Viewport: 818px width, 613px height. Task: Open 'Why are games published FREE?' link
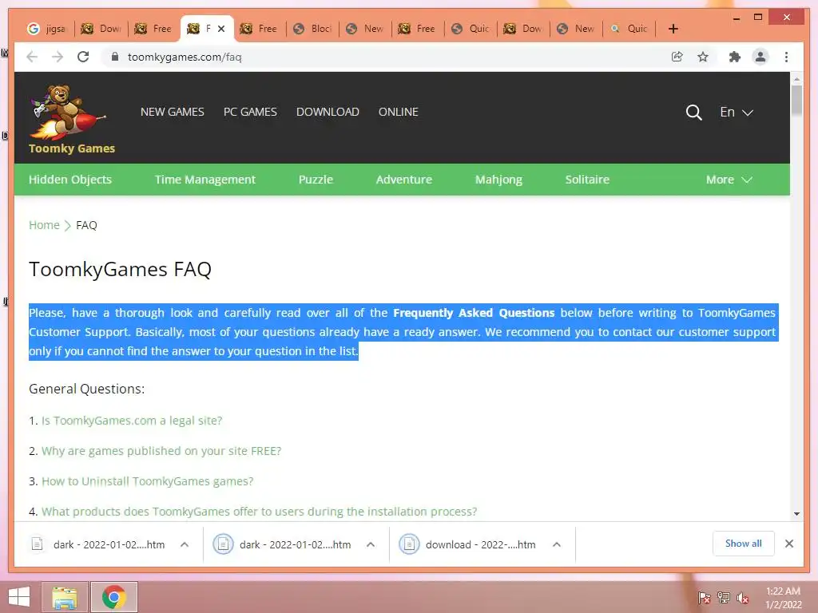click(161, 451)
